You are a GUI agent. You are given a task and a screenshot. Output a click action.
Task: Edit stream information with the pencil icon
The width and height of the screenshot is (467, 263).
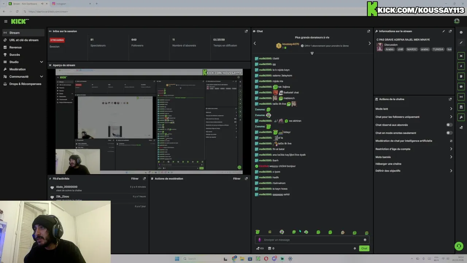444,31
